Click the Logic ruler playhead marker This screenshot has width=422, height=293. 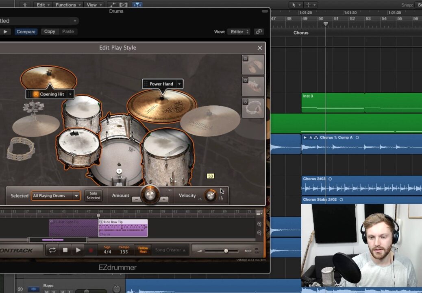(x=326, y=24)
